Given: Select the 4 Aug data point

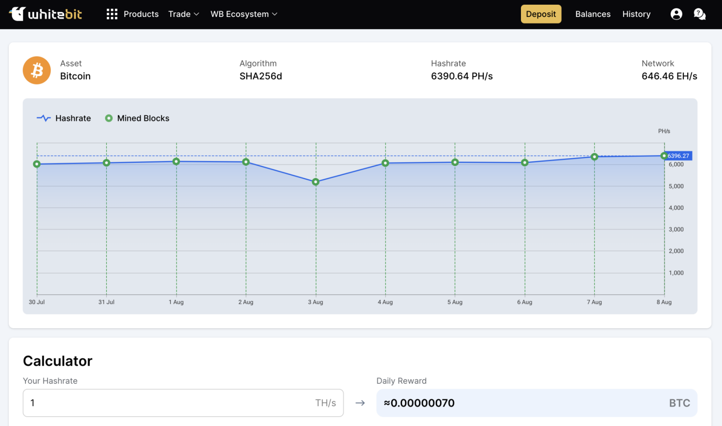Looking at the screenshot, I should tap(386, 163).
